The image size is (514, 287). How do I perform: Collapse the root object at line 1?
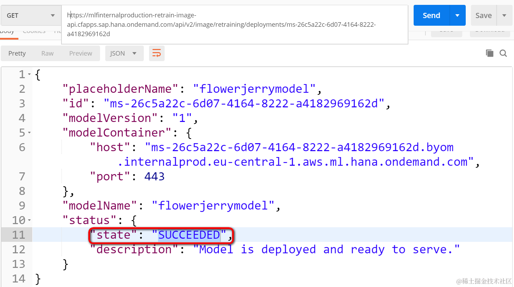click(30, 74)
